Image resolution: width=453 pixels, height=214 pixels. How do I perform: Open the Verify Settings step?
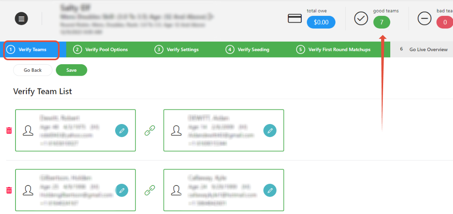click(x=177, y=50)
